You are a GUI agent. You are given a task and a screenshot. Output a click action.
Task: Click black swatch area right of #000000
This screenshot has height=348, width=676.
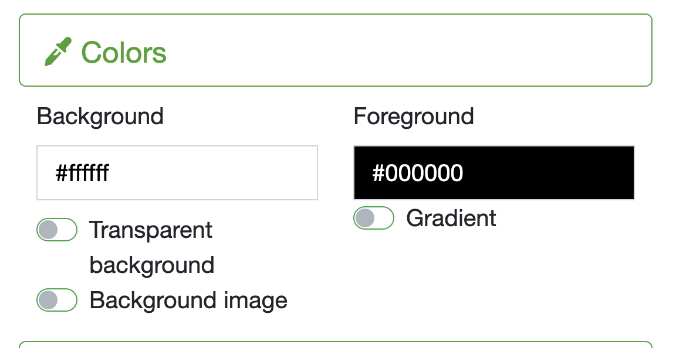point(547,173)
